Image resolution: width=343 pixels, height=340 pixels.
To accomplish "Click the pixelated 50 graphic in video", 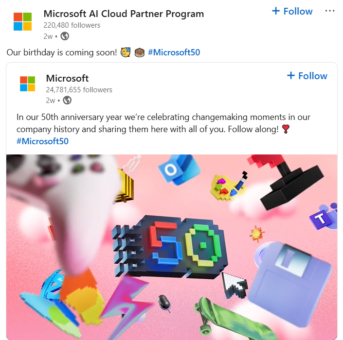I will tap(170, 247).
